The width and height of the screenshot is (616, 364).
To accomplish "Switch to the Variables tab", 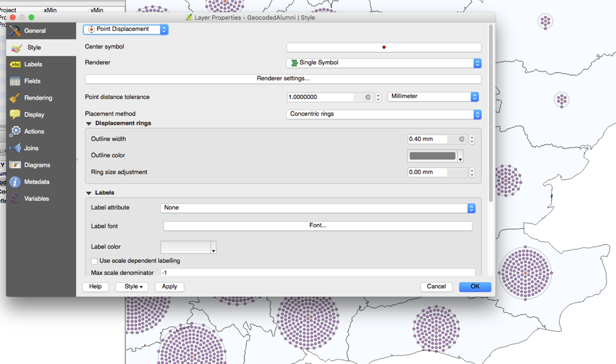I will tap(36, 199).
